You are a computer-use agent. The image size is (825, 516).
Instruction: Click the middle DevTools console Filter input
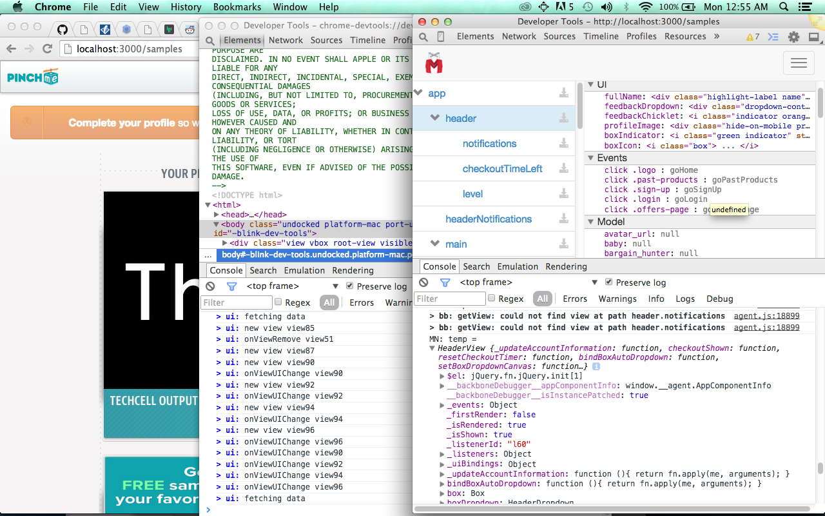click(237, 302)
